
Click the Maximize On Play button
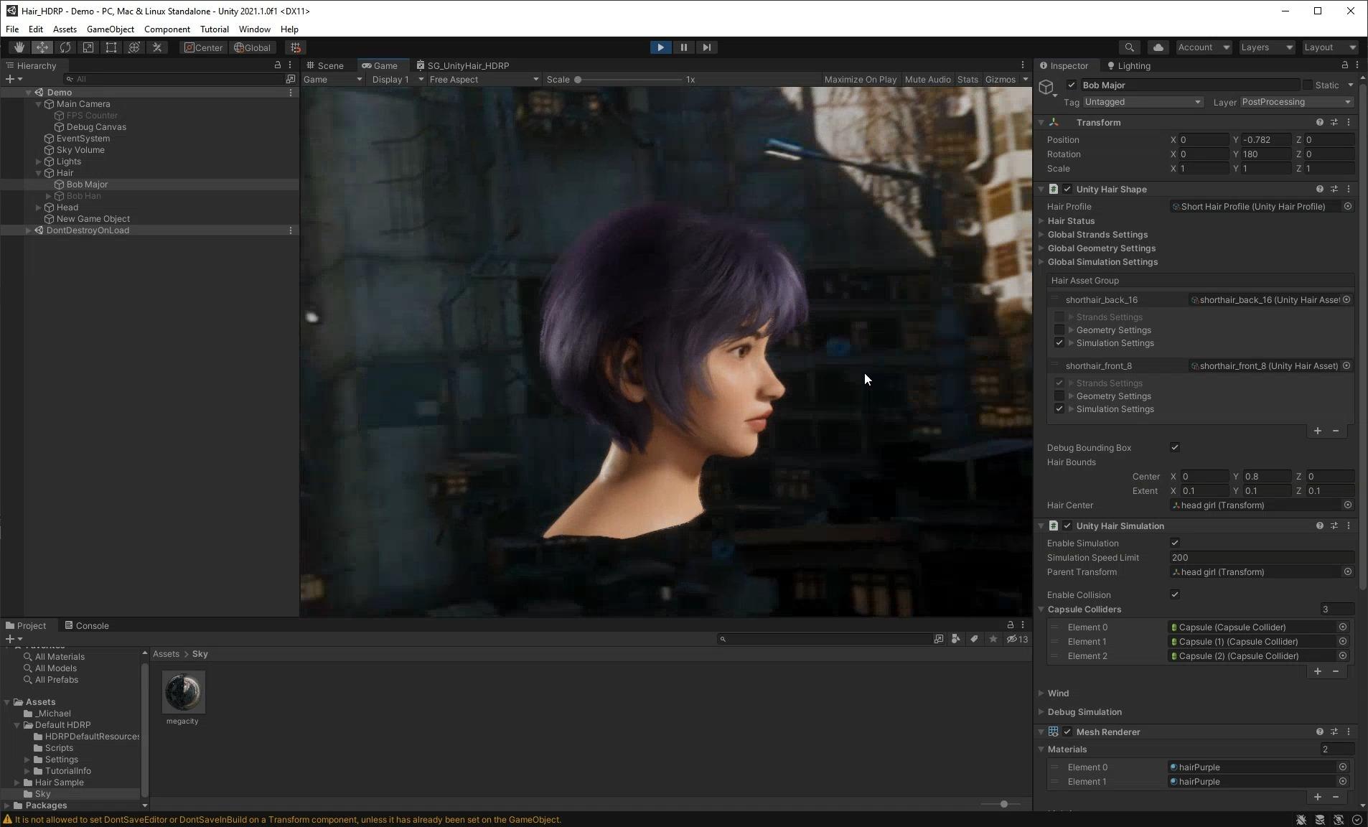pyautogui.click(x=860, y=79)
